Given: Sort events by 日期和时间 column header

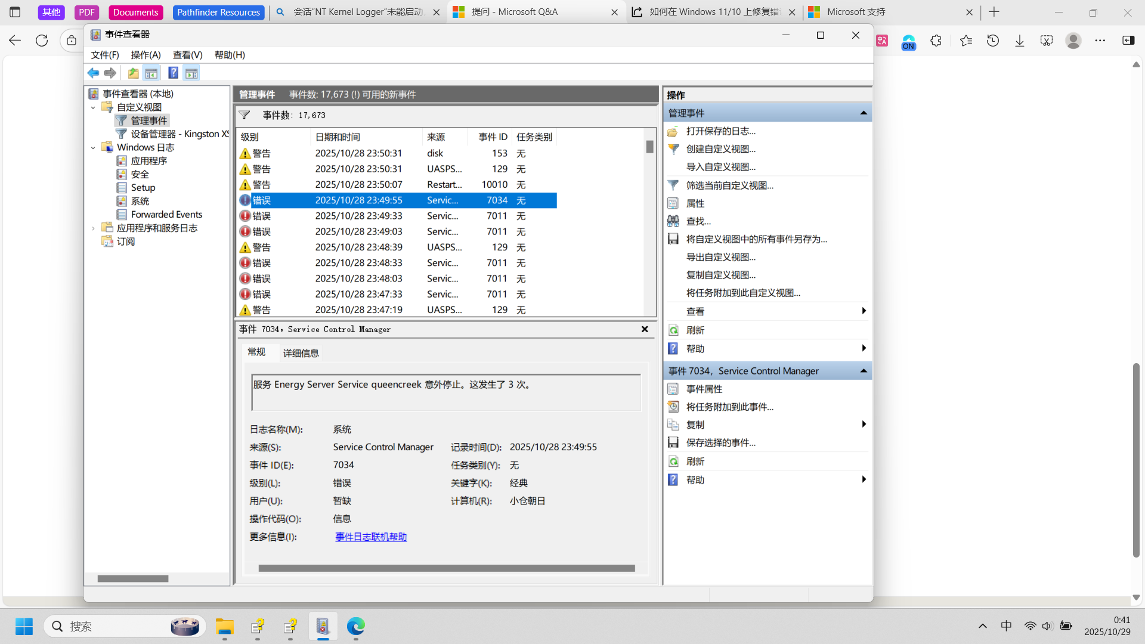Looking at the screenshot, I should (x=366, y=137).
